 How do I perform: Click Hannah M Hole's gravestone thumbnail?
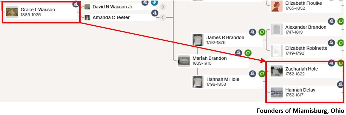pyautogui.click(x=198, y=82)
